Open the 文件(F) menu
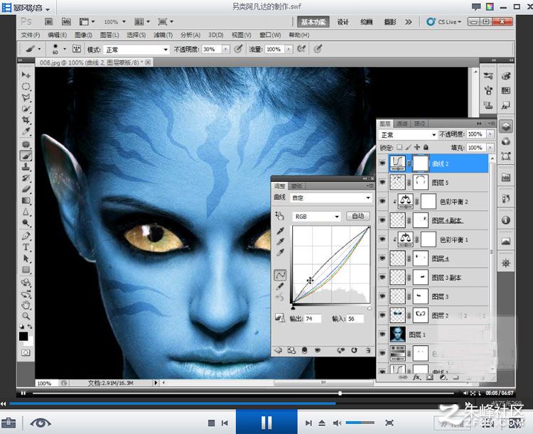 31,35
